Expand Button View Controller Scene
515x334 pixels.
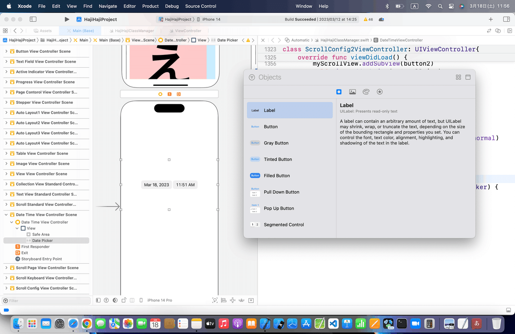point(6,51)
